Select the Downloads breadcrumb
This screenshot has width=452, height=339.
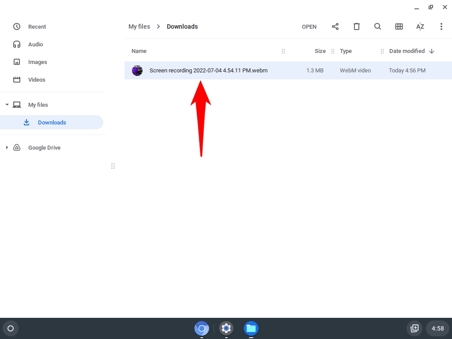click(x=182, y=26)
